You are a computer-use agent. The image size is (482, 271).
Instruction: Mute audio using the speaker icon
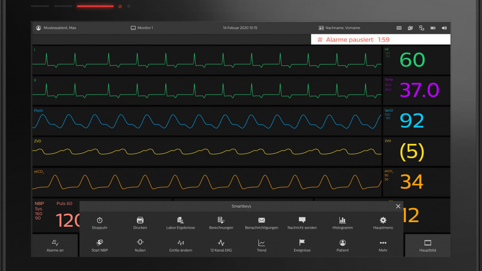(444, 28)
